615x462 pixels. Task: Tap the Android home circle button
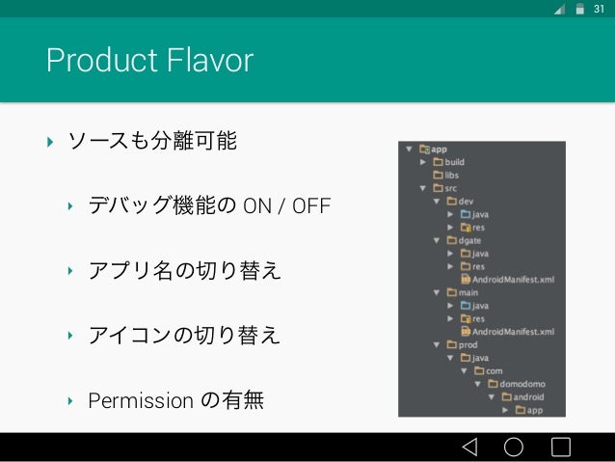[x=514, y=447]
